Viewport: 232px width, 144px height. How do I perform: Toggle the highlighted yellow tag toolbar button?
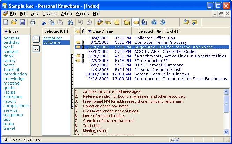click(135, 22)
